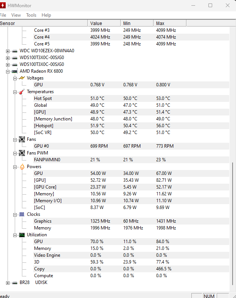Click the AMD Radeon RX 6800 card icon
The width and height of the screenshot is (236, 298).
[x=15, y=71]
